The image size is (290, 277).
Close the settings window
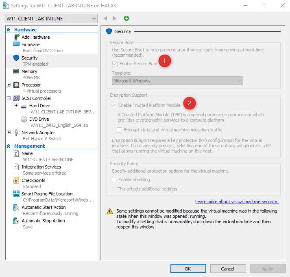pos(282,5)
